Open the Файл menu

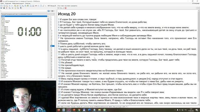tap(2, 3)
